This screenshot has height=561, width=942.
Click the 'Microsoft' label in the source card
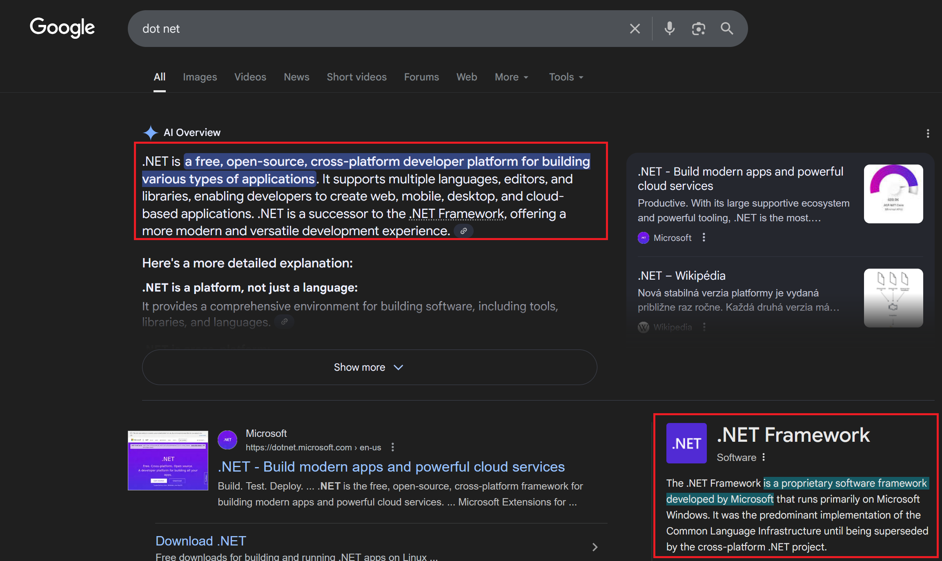click(673, 238)
